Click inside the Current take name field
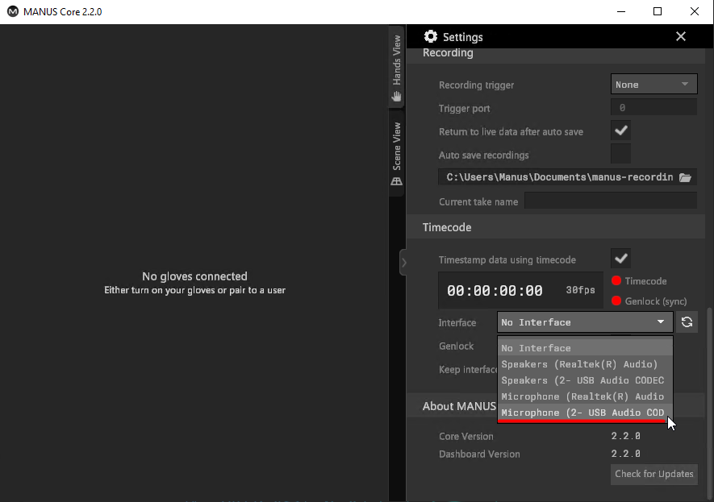Viewport: 714px width, 502px height. [611, 201]
